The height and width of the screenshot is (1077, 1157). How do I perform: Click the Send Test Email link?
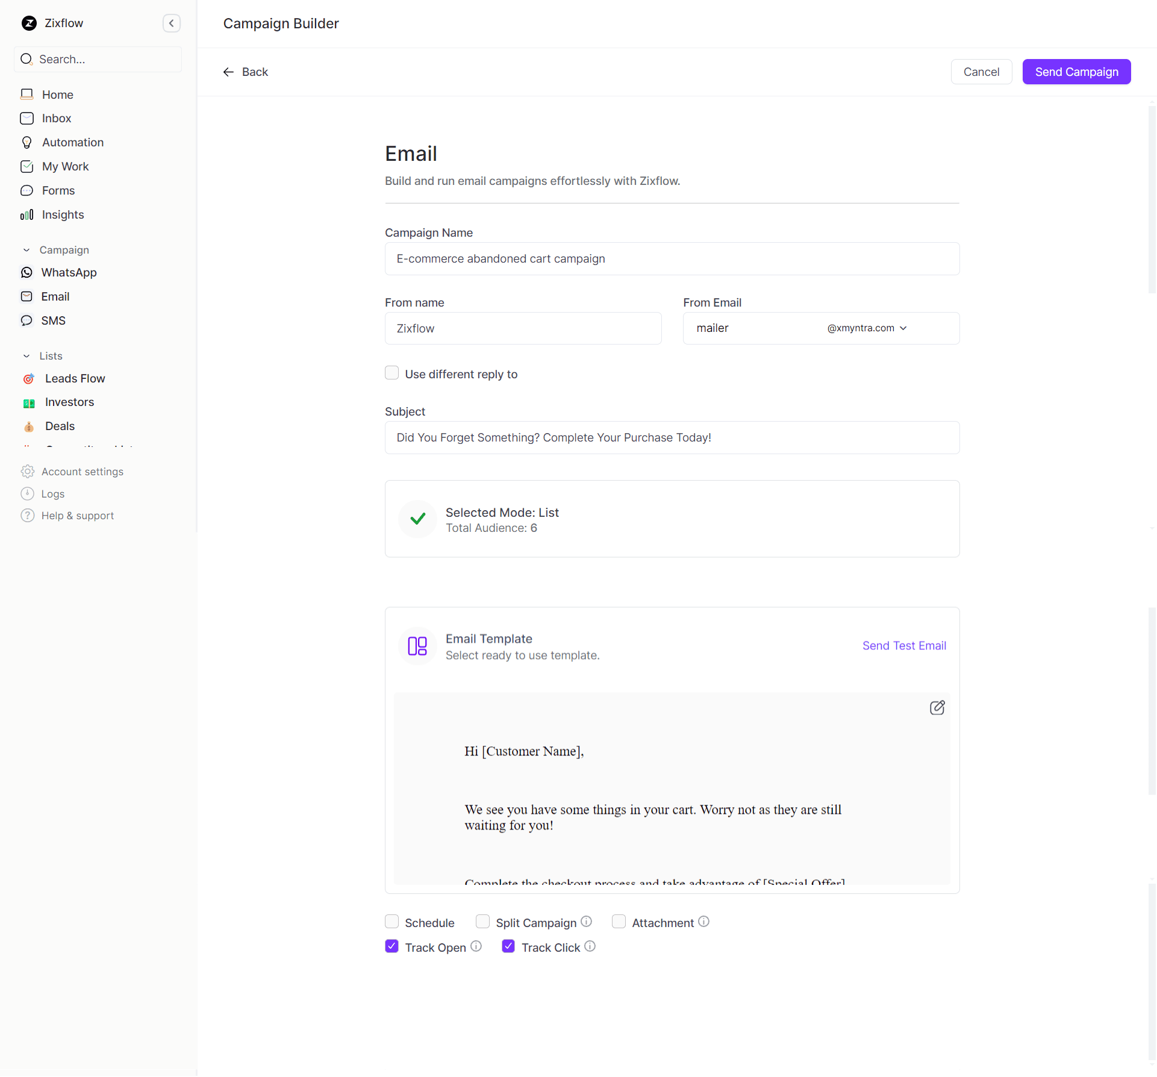point(904,646)
